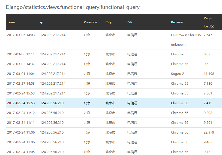
Task: Click the 2017-03-02 14:37 time cell
Action: point(21,64)
